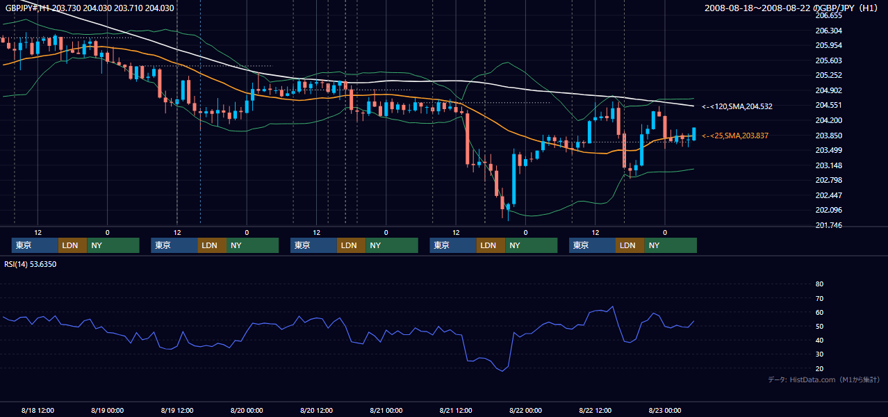Click the 8/23 00:00 time axis label
Image resolution: width=888 pixels, height=417 pixels.
665,410
